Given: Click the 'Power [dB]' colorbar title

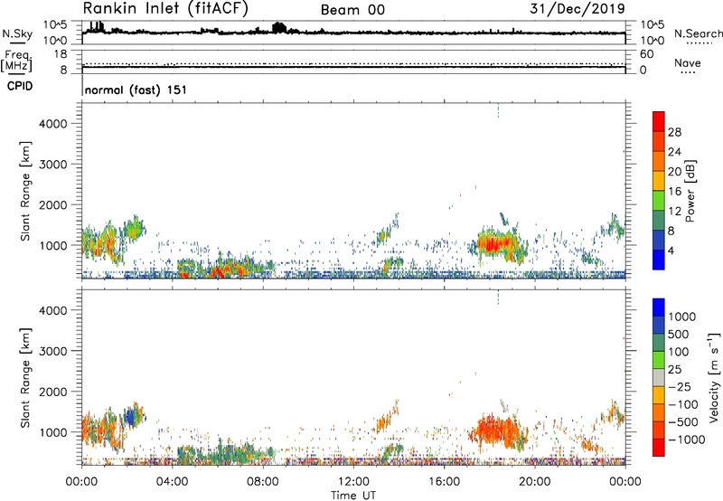Looking at the screenshot, I should (690, 191).
